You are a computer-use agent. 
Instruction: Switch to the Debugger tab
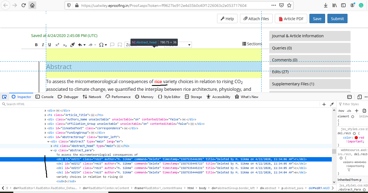[x=68, y=97]
